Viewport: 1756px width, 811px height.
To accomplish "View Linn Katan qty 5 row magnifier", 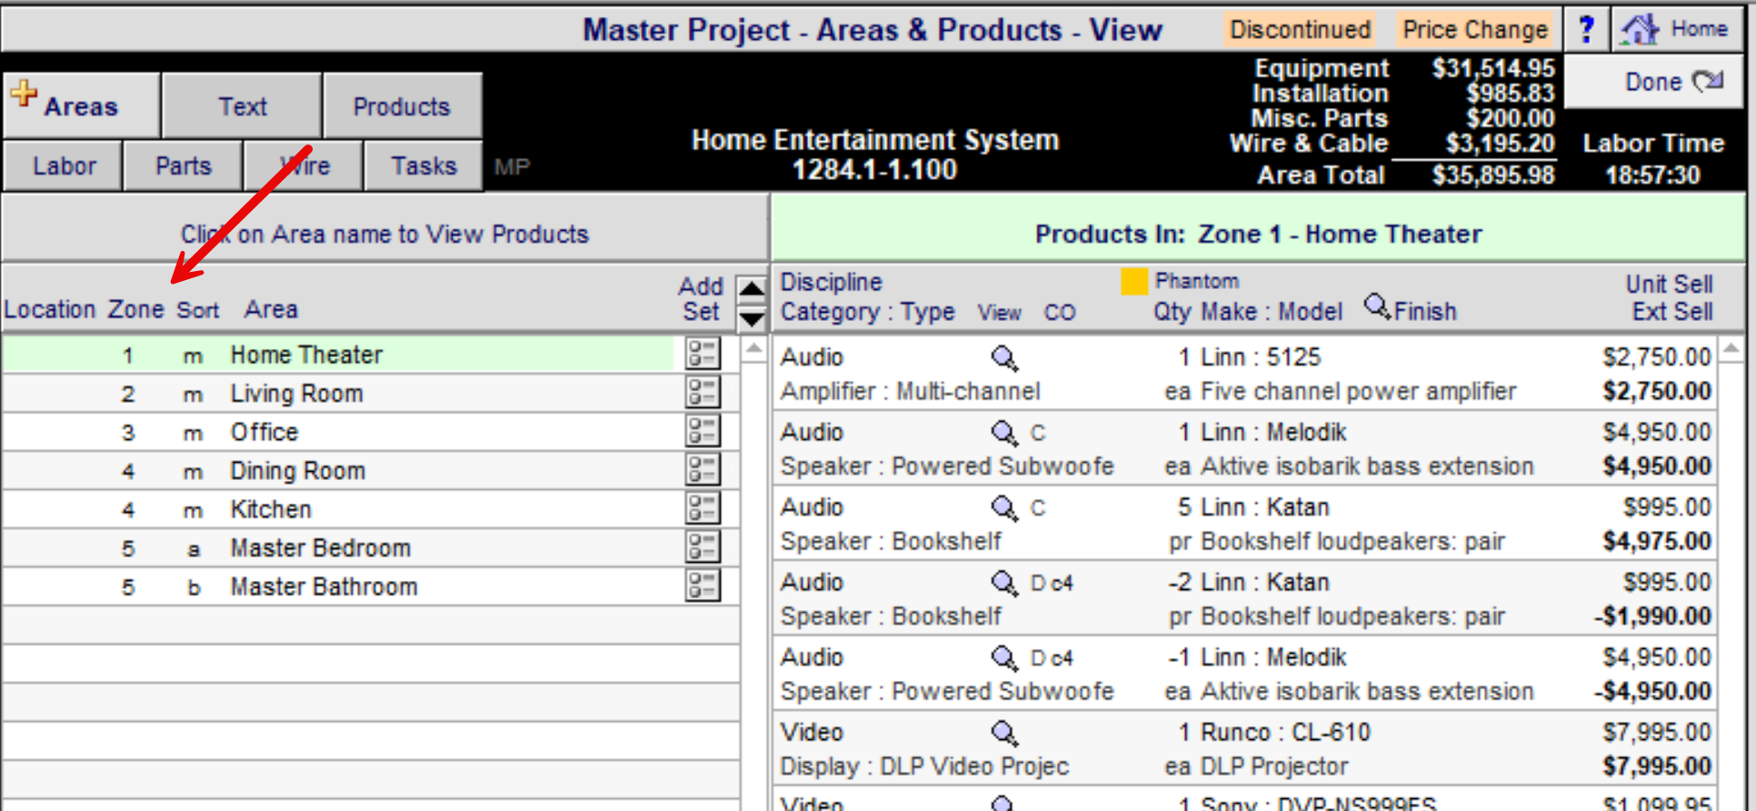I will [x=1003, y=508].
